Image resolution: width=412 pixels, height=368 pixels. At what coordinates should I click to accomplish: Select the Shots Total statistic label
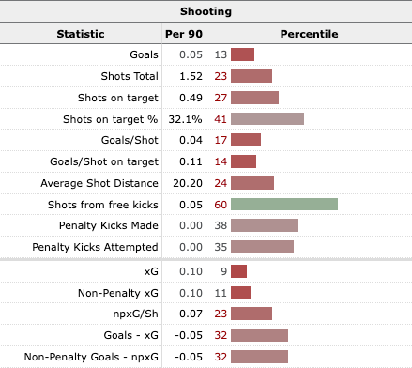130,76
